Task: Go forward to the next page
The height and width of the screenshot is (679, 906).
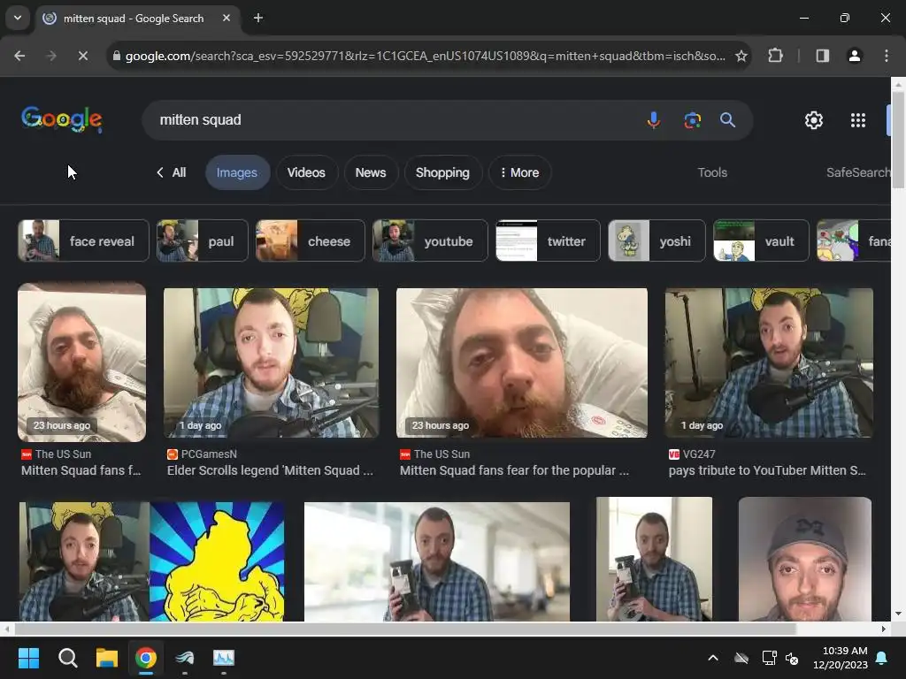Action: coord(50,56)
